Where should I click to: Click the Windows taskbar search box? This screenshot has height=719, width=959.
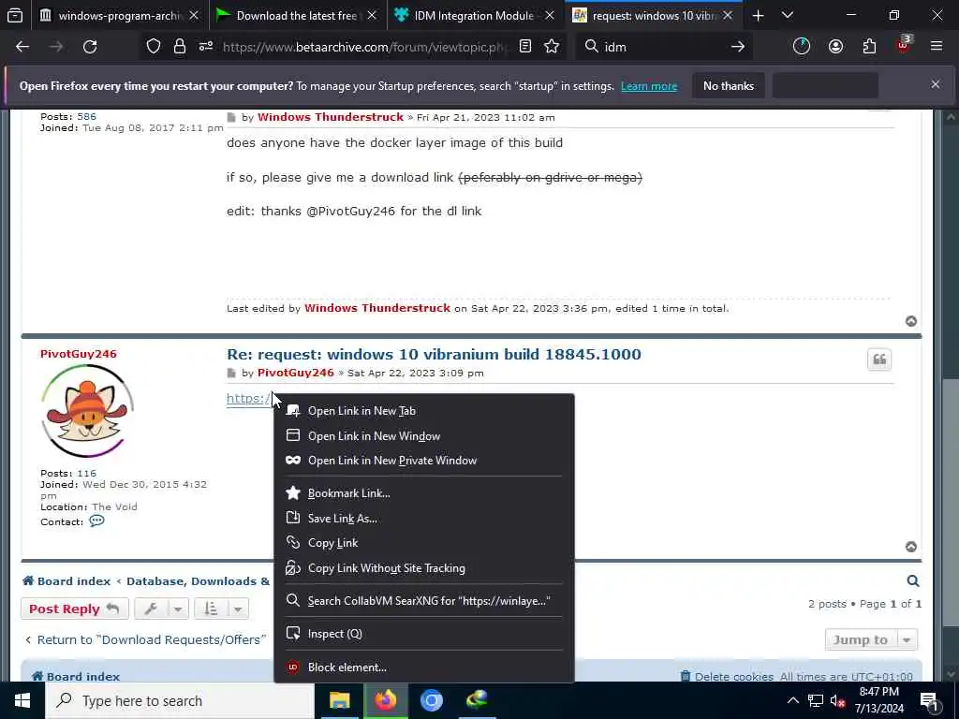[180, 700]
